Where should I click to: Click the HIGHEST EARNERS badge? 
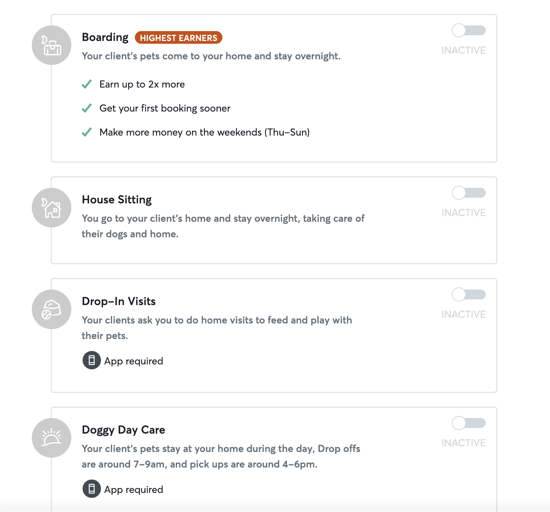[178, 38]
